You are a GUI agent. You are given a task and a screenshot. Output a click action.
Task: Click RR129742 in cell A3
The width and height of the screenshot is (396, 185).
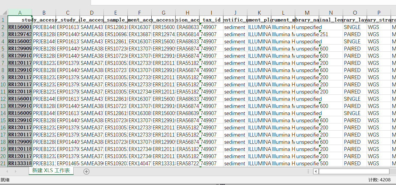(20, 34)
